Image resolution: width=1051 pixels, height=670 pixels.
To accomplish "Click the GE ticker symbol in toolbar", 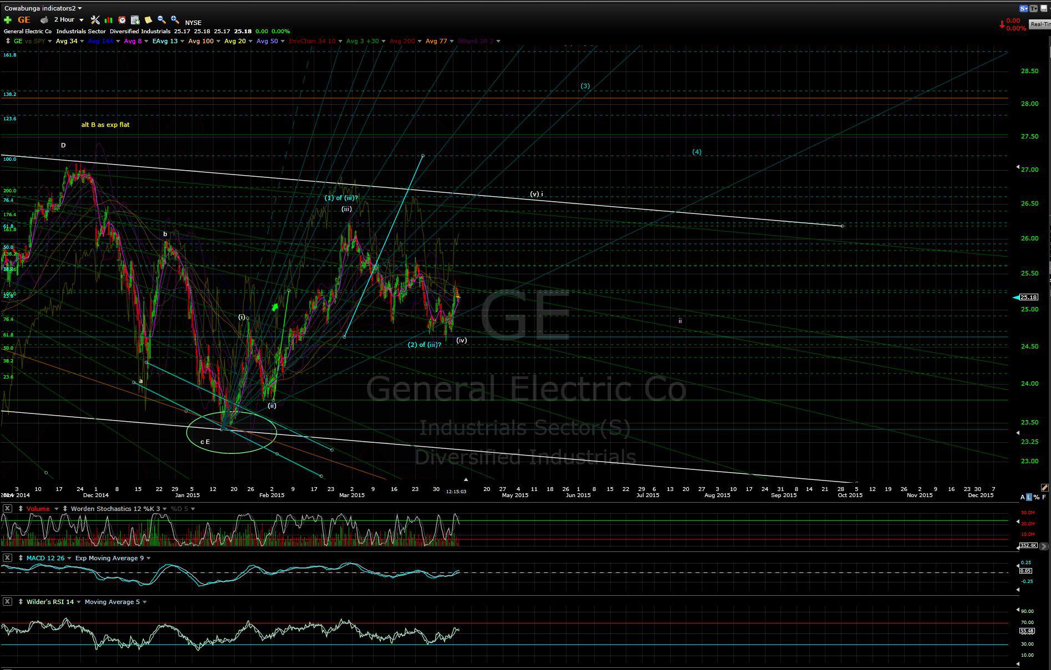I will coord(24,20).
